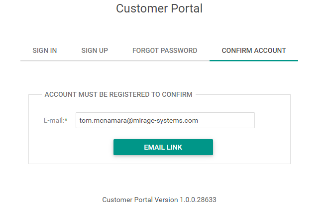Click the E-mail field label
330x224 pixels.
(x=53, y=120)
